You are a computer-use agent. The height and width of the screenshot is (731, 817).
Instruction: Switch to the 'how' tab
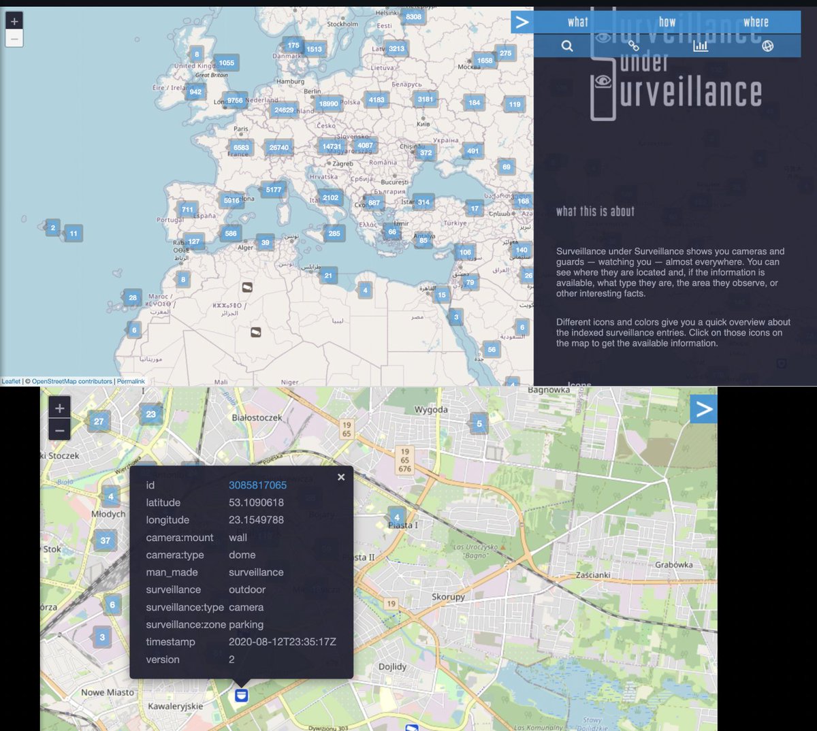(667, 22)
